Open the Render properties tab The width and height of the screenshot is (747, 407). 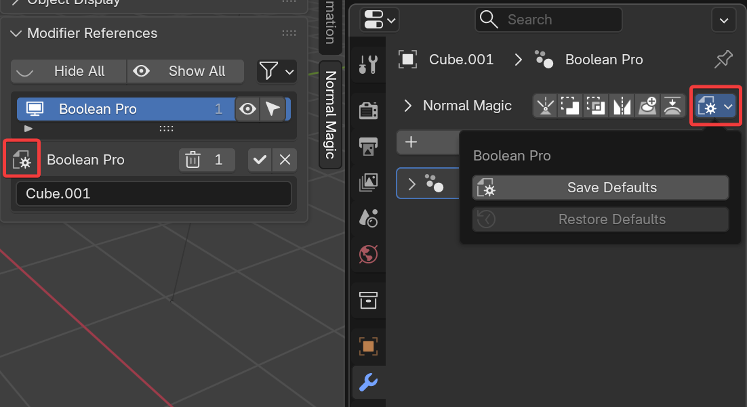coord(368,110)
